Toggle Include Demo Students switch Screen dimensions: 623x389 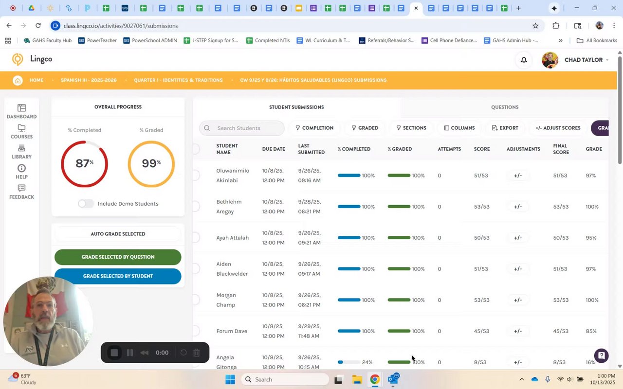[86, 204]
